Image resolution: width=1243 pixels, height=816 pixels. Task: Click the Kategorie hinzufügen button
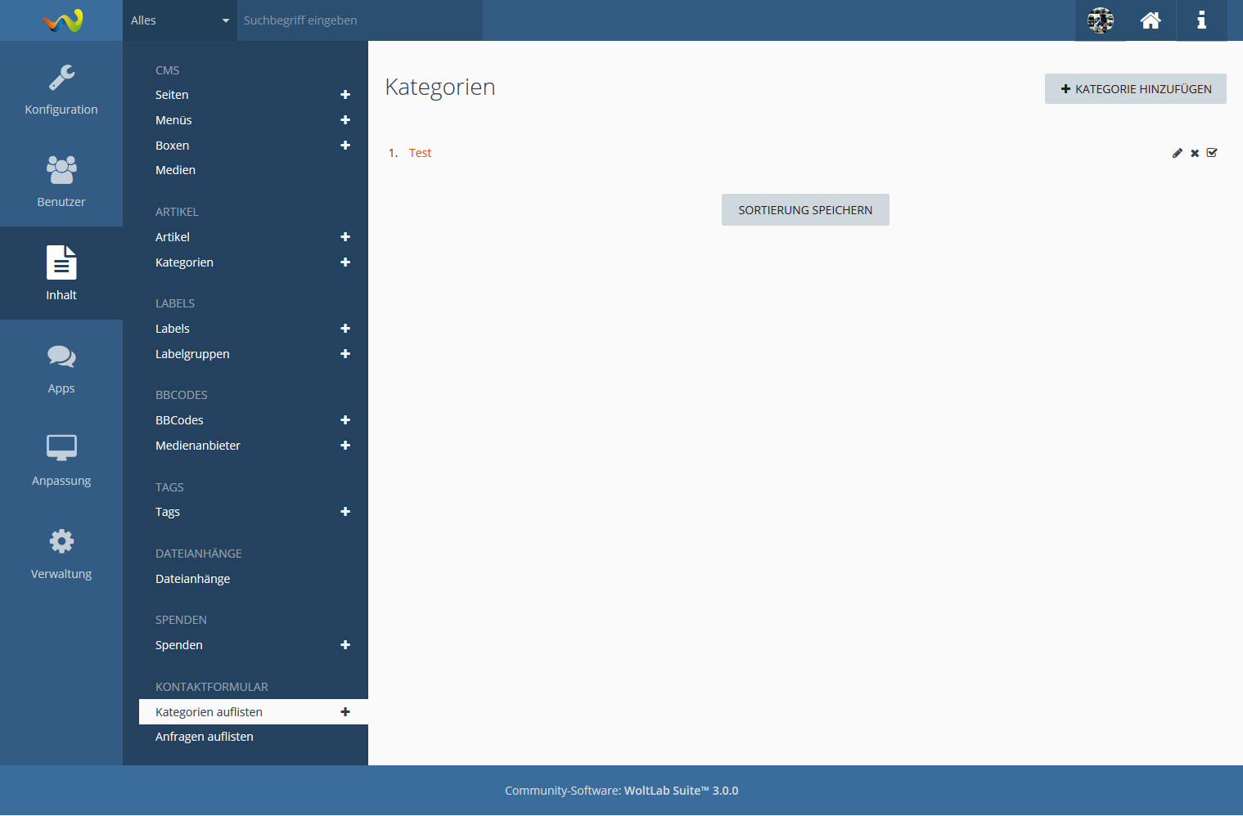(x=1135, y=89)
